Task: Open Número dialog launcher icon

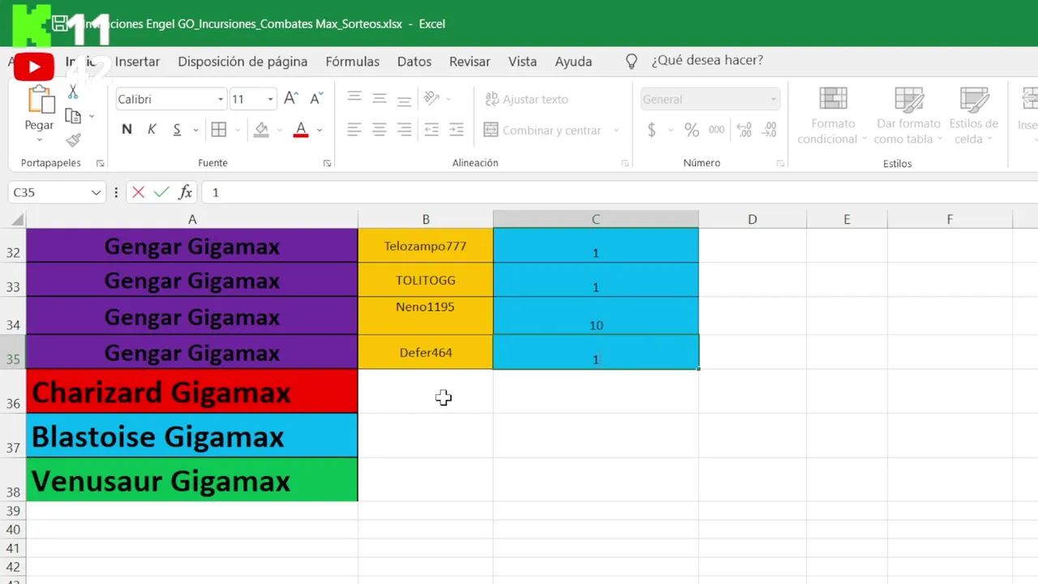Action: pyautogui.click(x=780, y=163)
